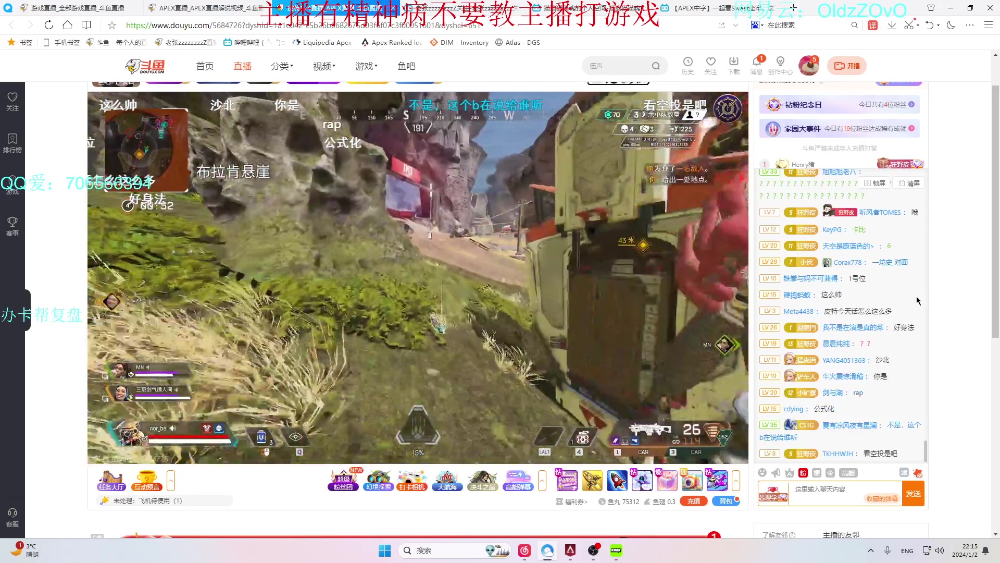Open the 历史 viewing history icon
This screenshot has width=1000, height=563.
[x=687, y=66]
